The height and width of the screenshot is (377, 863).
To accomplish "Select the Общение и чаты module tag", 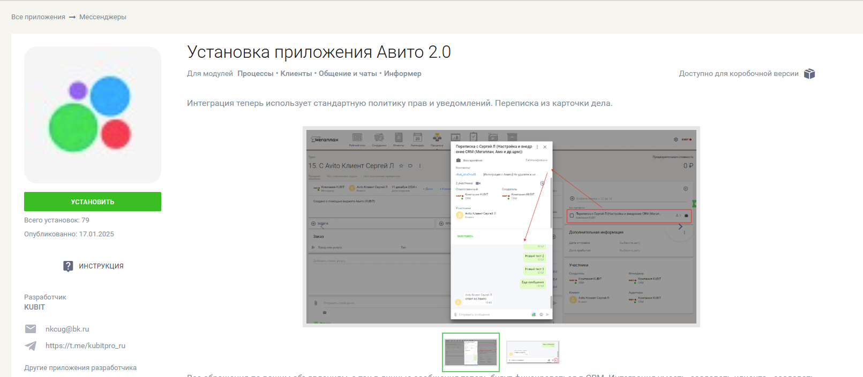I will (x=348, y=74).
